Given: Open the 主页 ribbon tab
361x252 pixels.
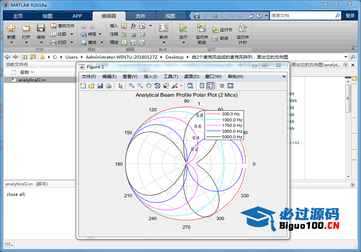Looking at the screenshot, I should (x=18, y=16).
